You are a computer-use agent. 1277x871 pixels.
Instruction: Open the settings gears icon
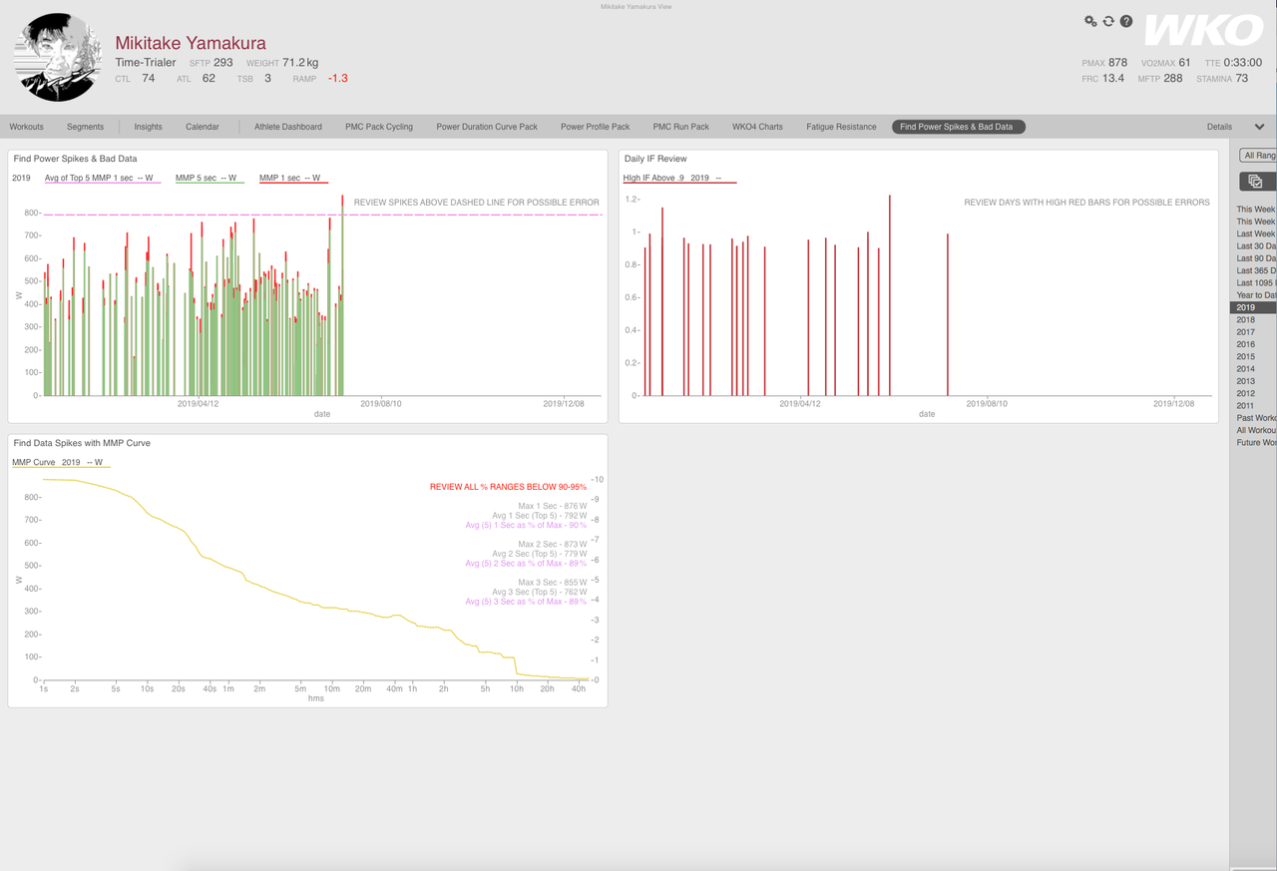click(x=1090, y=21)
